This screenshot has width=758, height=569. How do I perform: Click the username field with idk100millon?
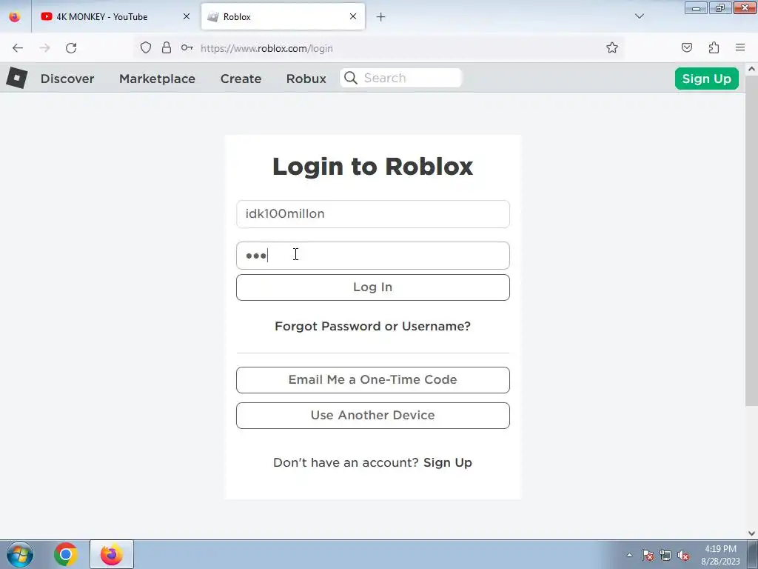[x=373, y=214]
